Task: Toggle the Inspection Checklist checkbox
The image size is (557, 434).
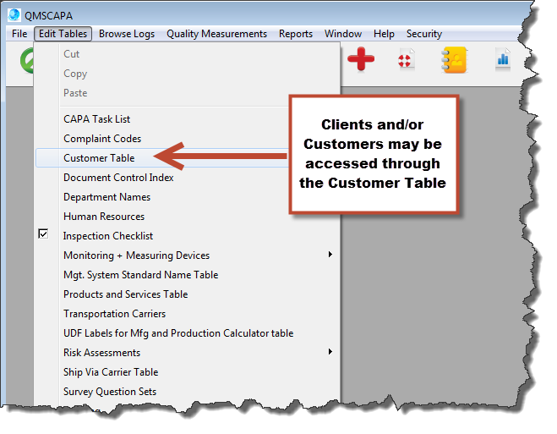Action: 43,234
